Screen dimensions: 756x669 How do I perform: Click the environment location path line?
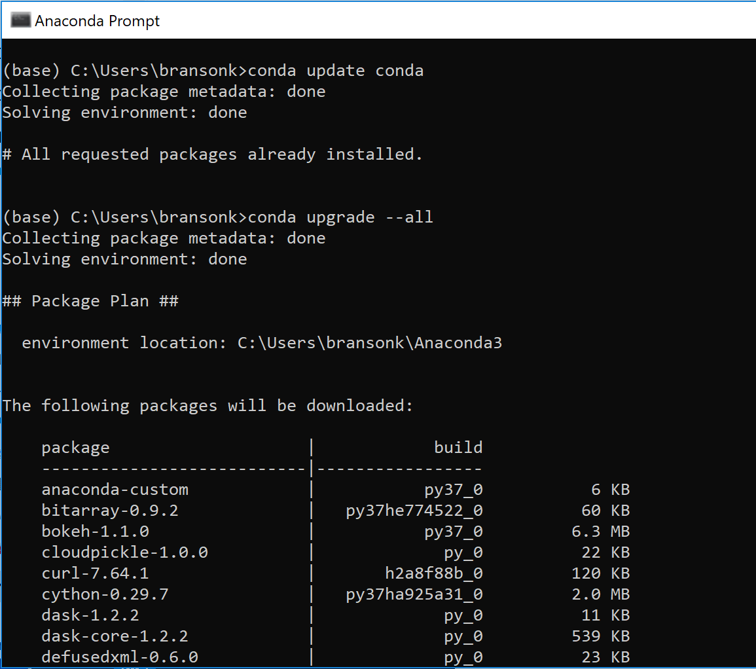coord(262,343)
